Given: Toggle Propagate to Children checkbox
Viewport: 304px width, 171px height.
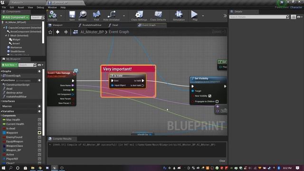Looking at the screenshot, I should (217, 101).
